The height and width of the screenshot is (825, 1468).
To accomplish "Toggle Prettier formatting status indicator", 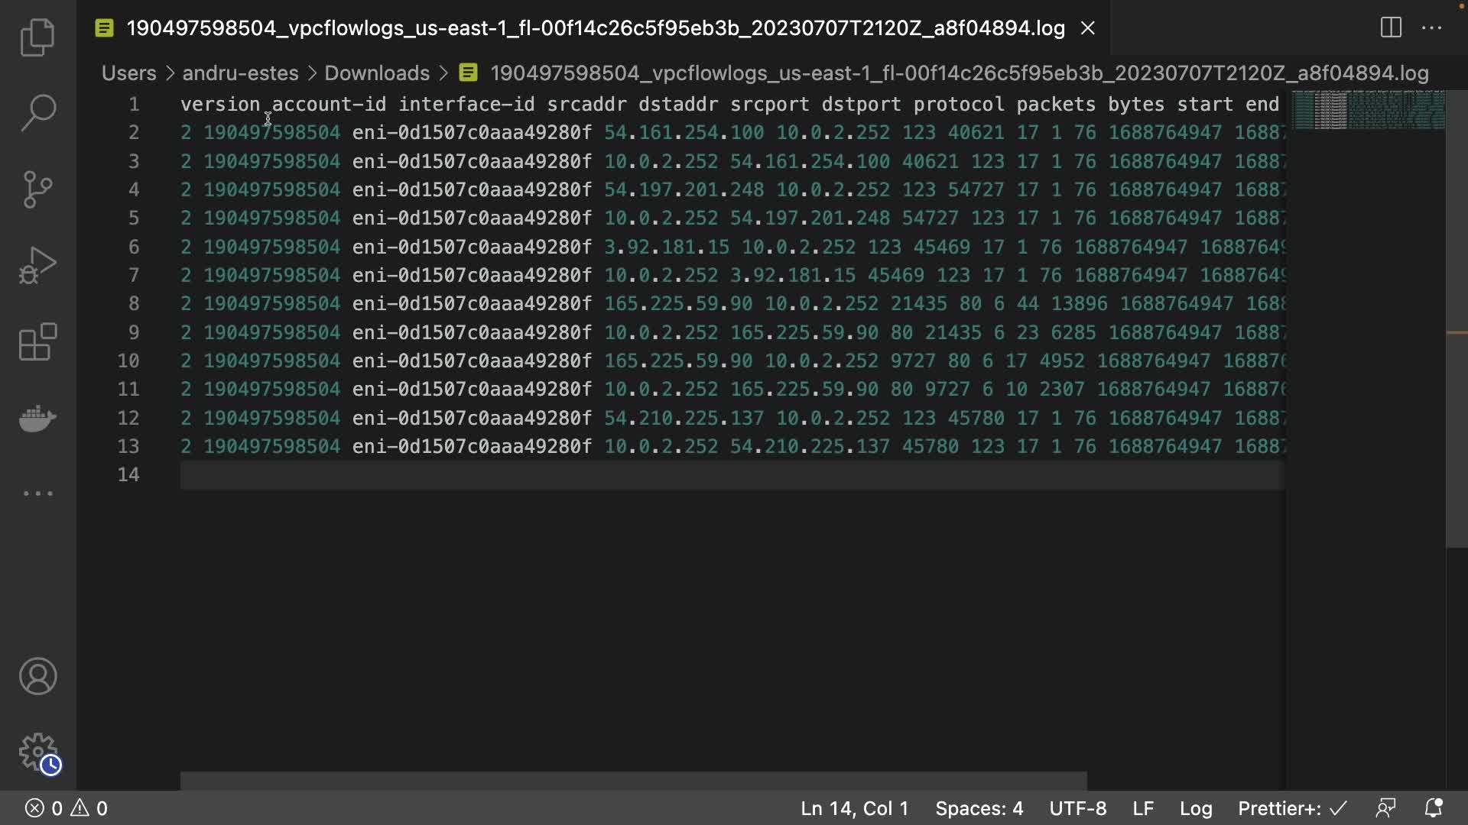I will click(x=1292, y=808).
